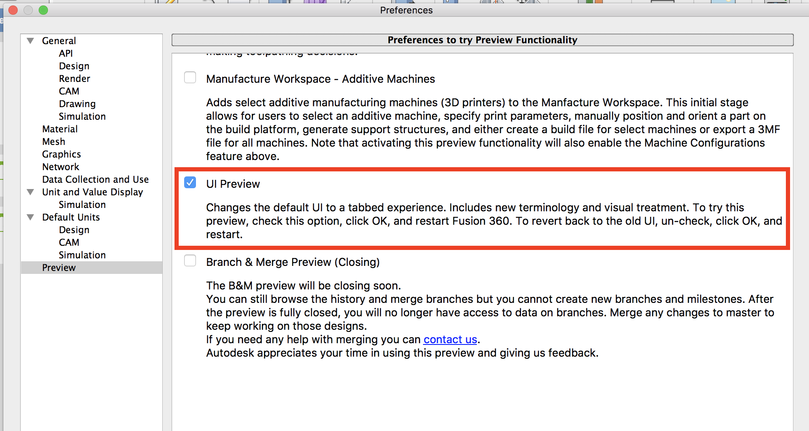Enable Branch & Merge Preview checkbox
Screen dimensions: 809x431
[x=190, y=261]
